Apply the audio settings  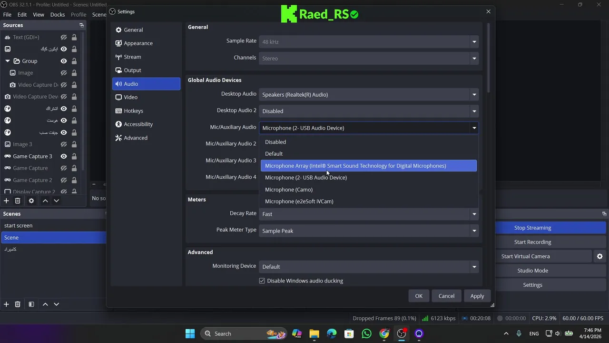(477, 296)
